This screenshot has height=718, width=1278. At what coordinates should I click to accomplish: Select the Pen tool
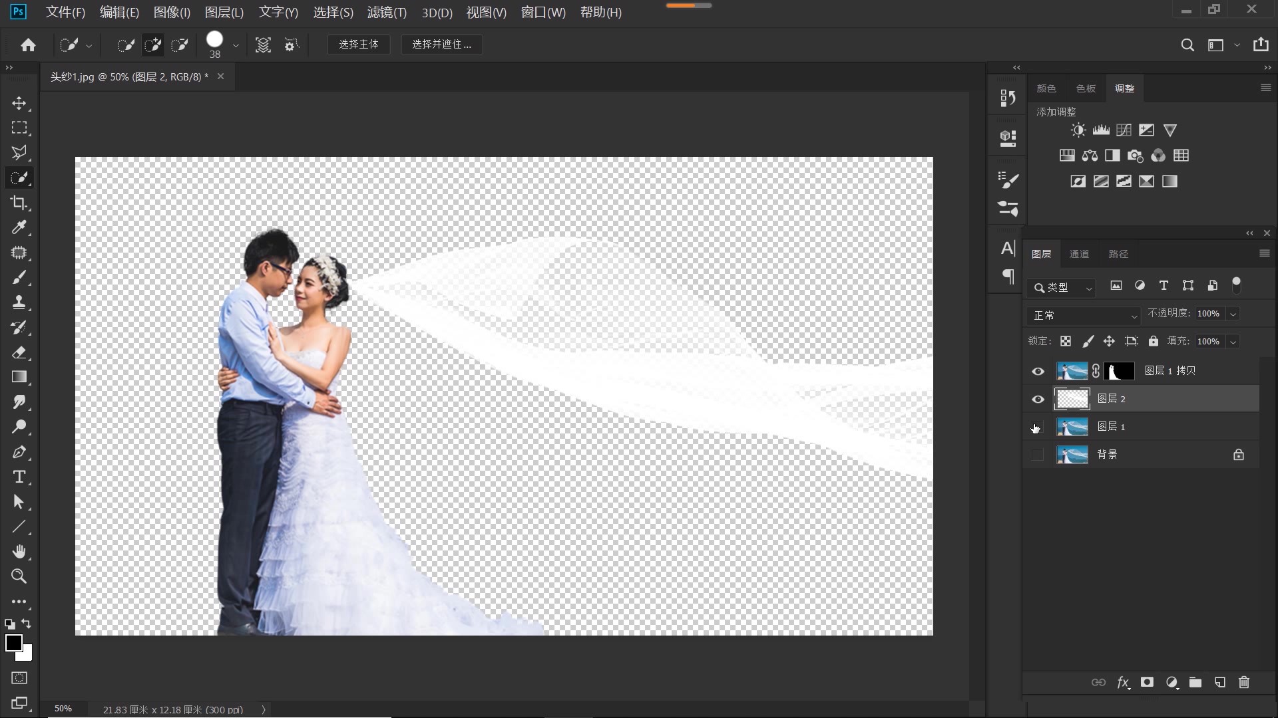[x=19, y=452]
